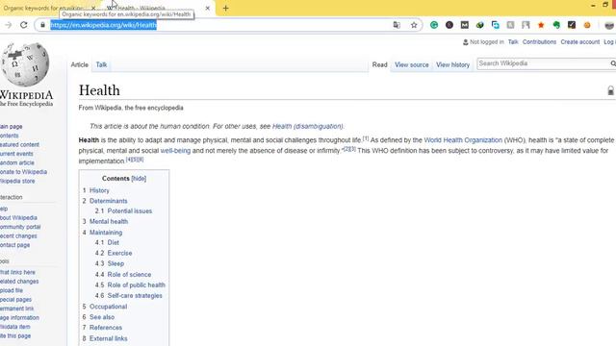Click citation [1] after throughout life

[x=366, y=138]
